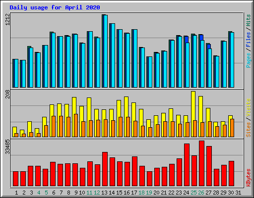Click the 'Pages' legend label
Viewport: 254px width, 198px height.
(x=249, y=60)
